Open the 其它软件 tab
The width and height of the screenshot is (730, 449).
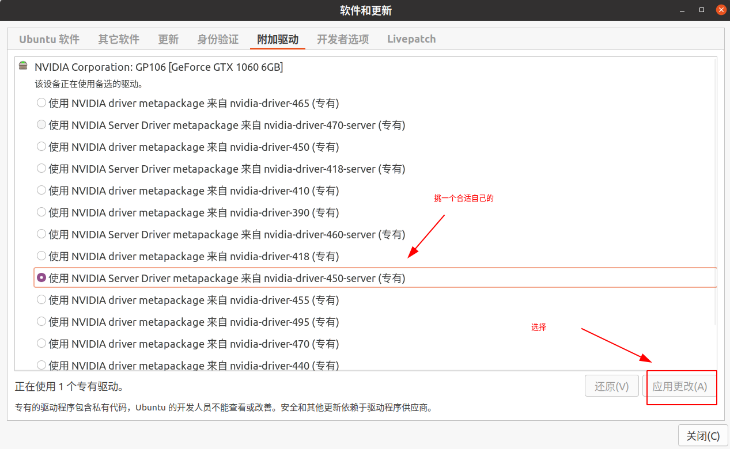119,39
